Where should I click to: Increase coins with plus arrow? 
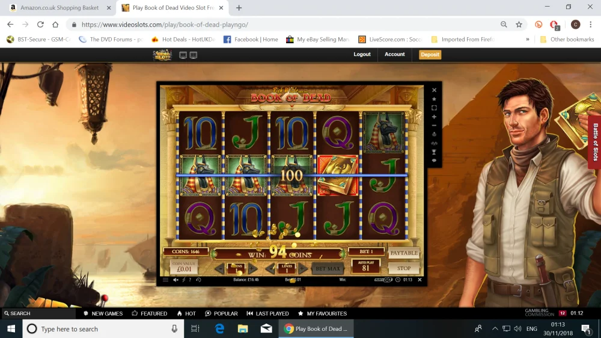252,268
